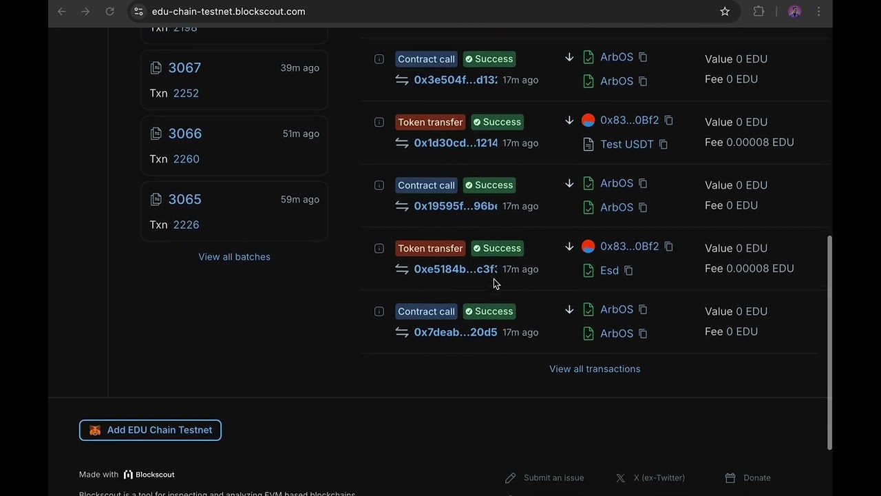
Task: Copy recipient ArbOS address of 0x19595f transaction
Action: (643, 207)
